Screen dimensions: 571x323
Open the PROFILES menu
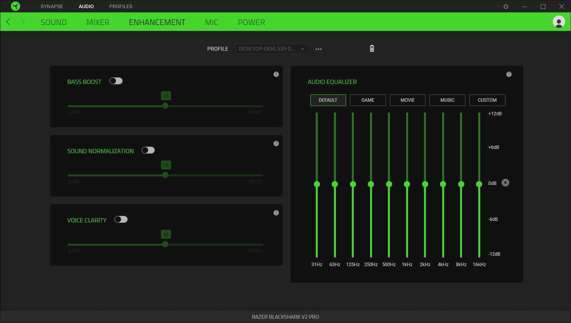[121, 6]
